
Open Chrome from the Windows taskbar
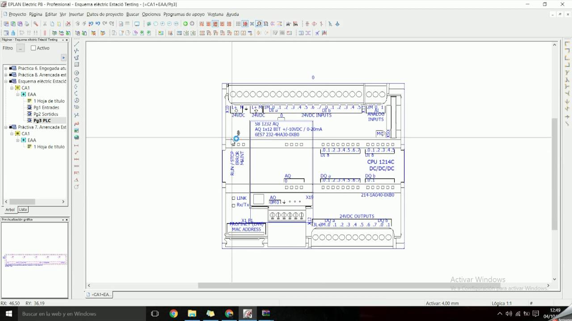click(173, 314)
